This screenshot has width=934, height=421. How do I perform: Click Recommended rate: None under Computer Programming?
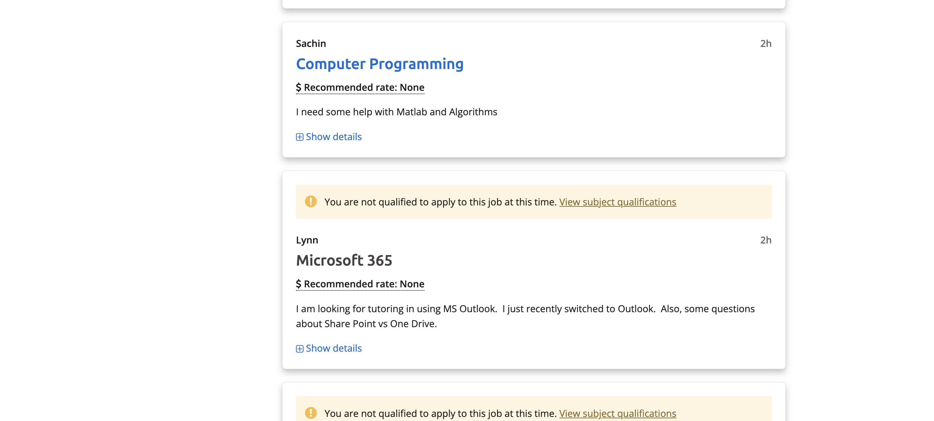(364, 88)
